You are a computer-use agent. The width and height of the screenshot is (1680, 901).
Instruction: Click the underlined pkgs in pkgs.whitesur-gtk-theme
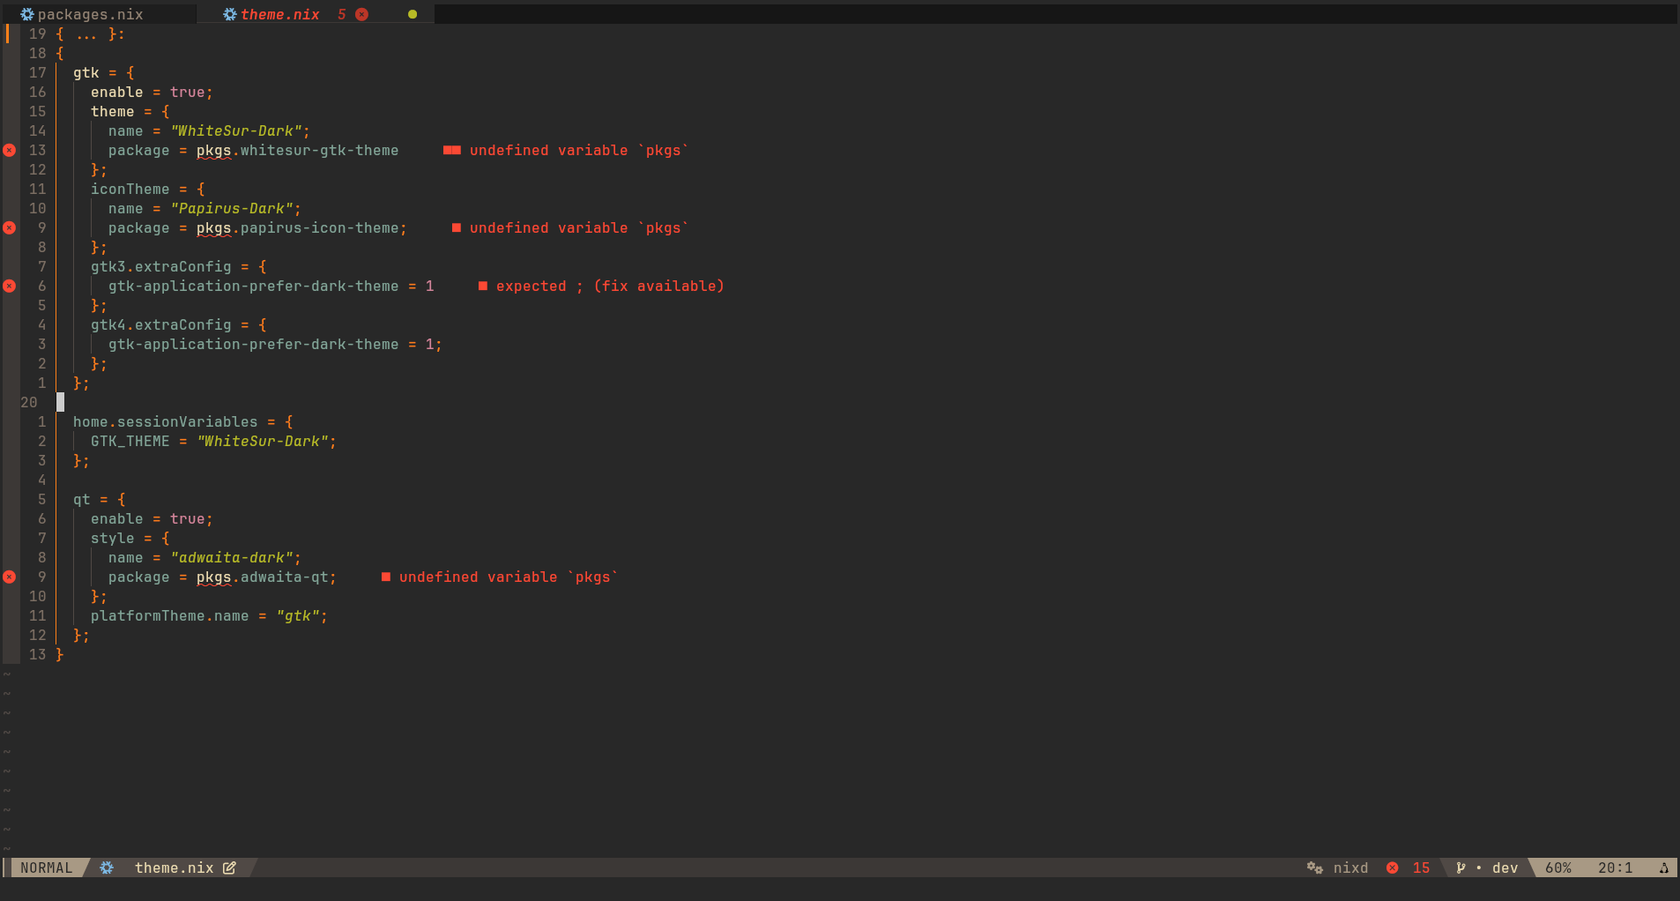coord(213,151)
